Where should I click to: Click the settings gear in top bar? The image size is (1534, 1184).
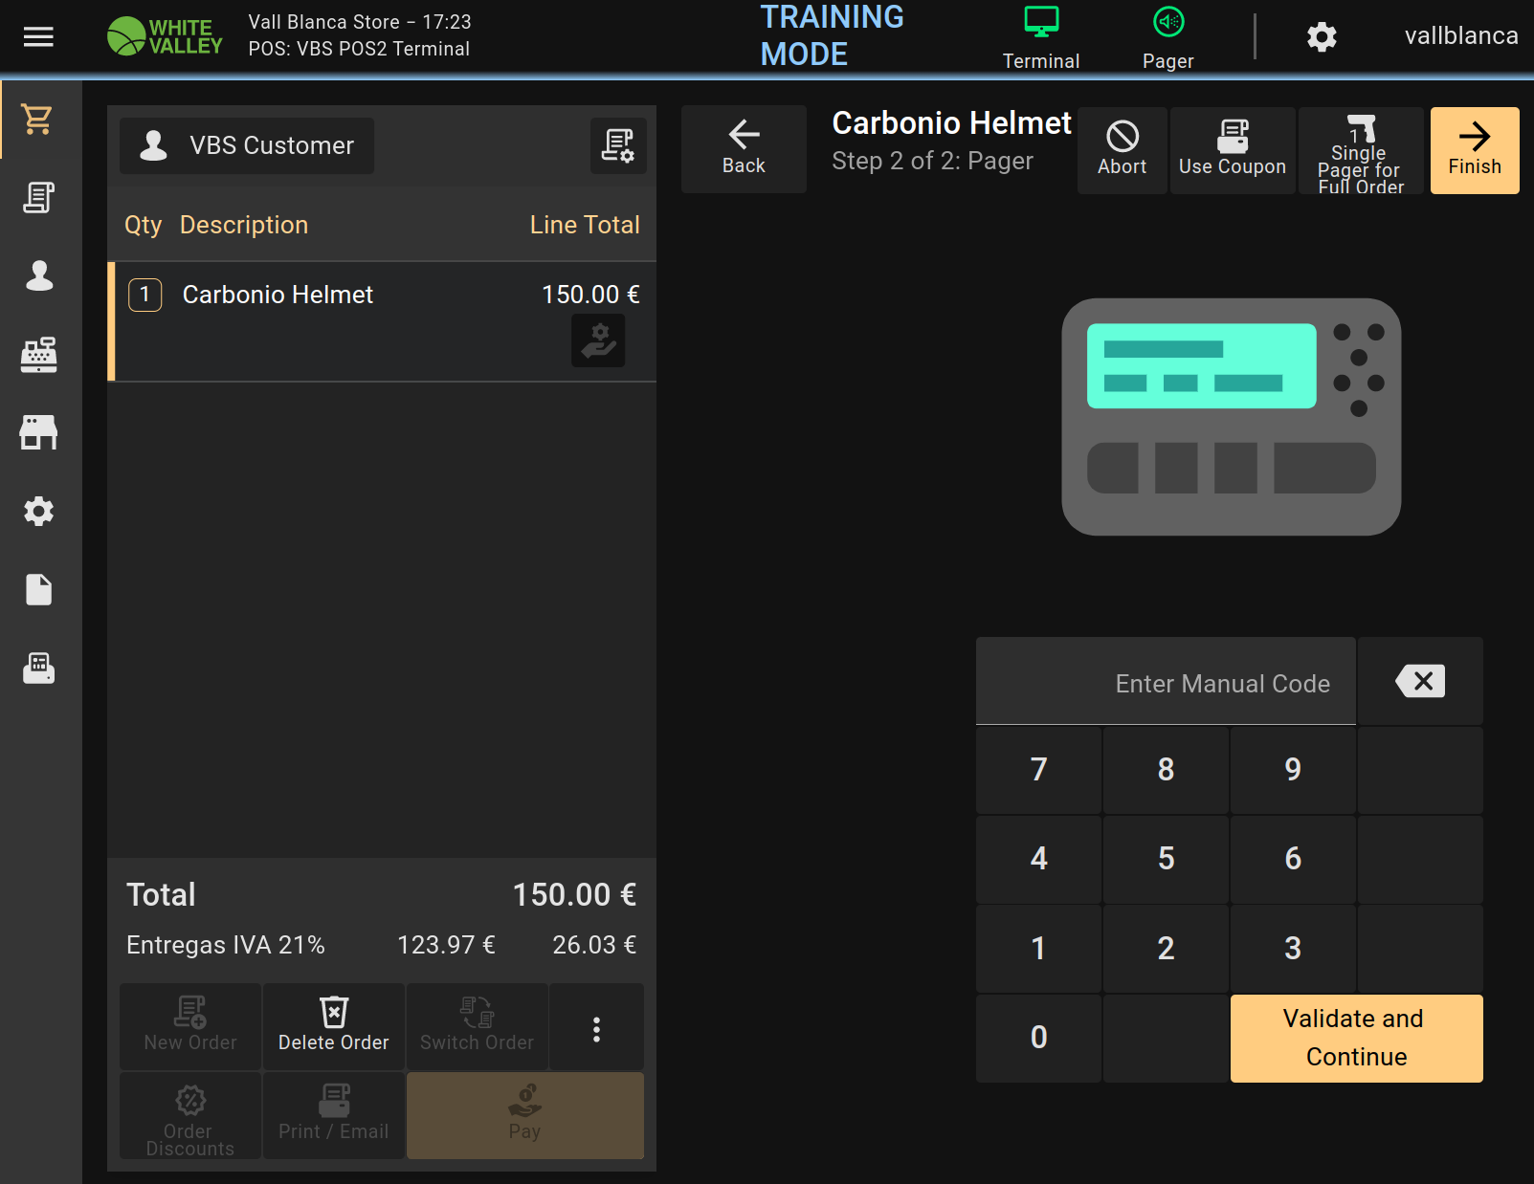coord(1322,37)
